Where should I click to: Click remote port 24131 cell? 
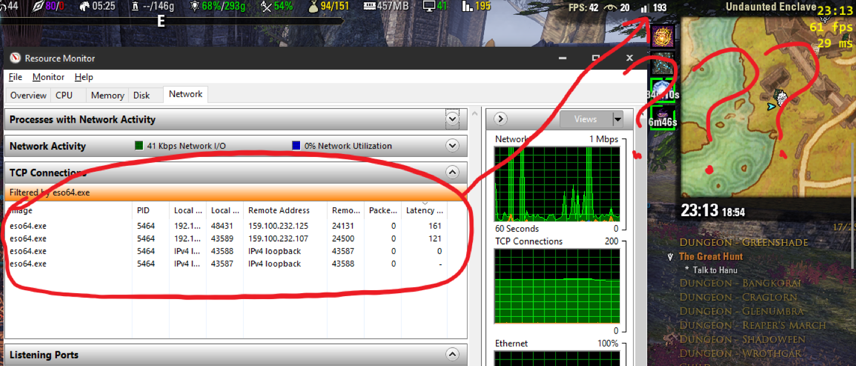click(343, 226)
